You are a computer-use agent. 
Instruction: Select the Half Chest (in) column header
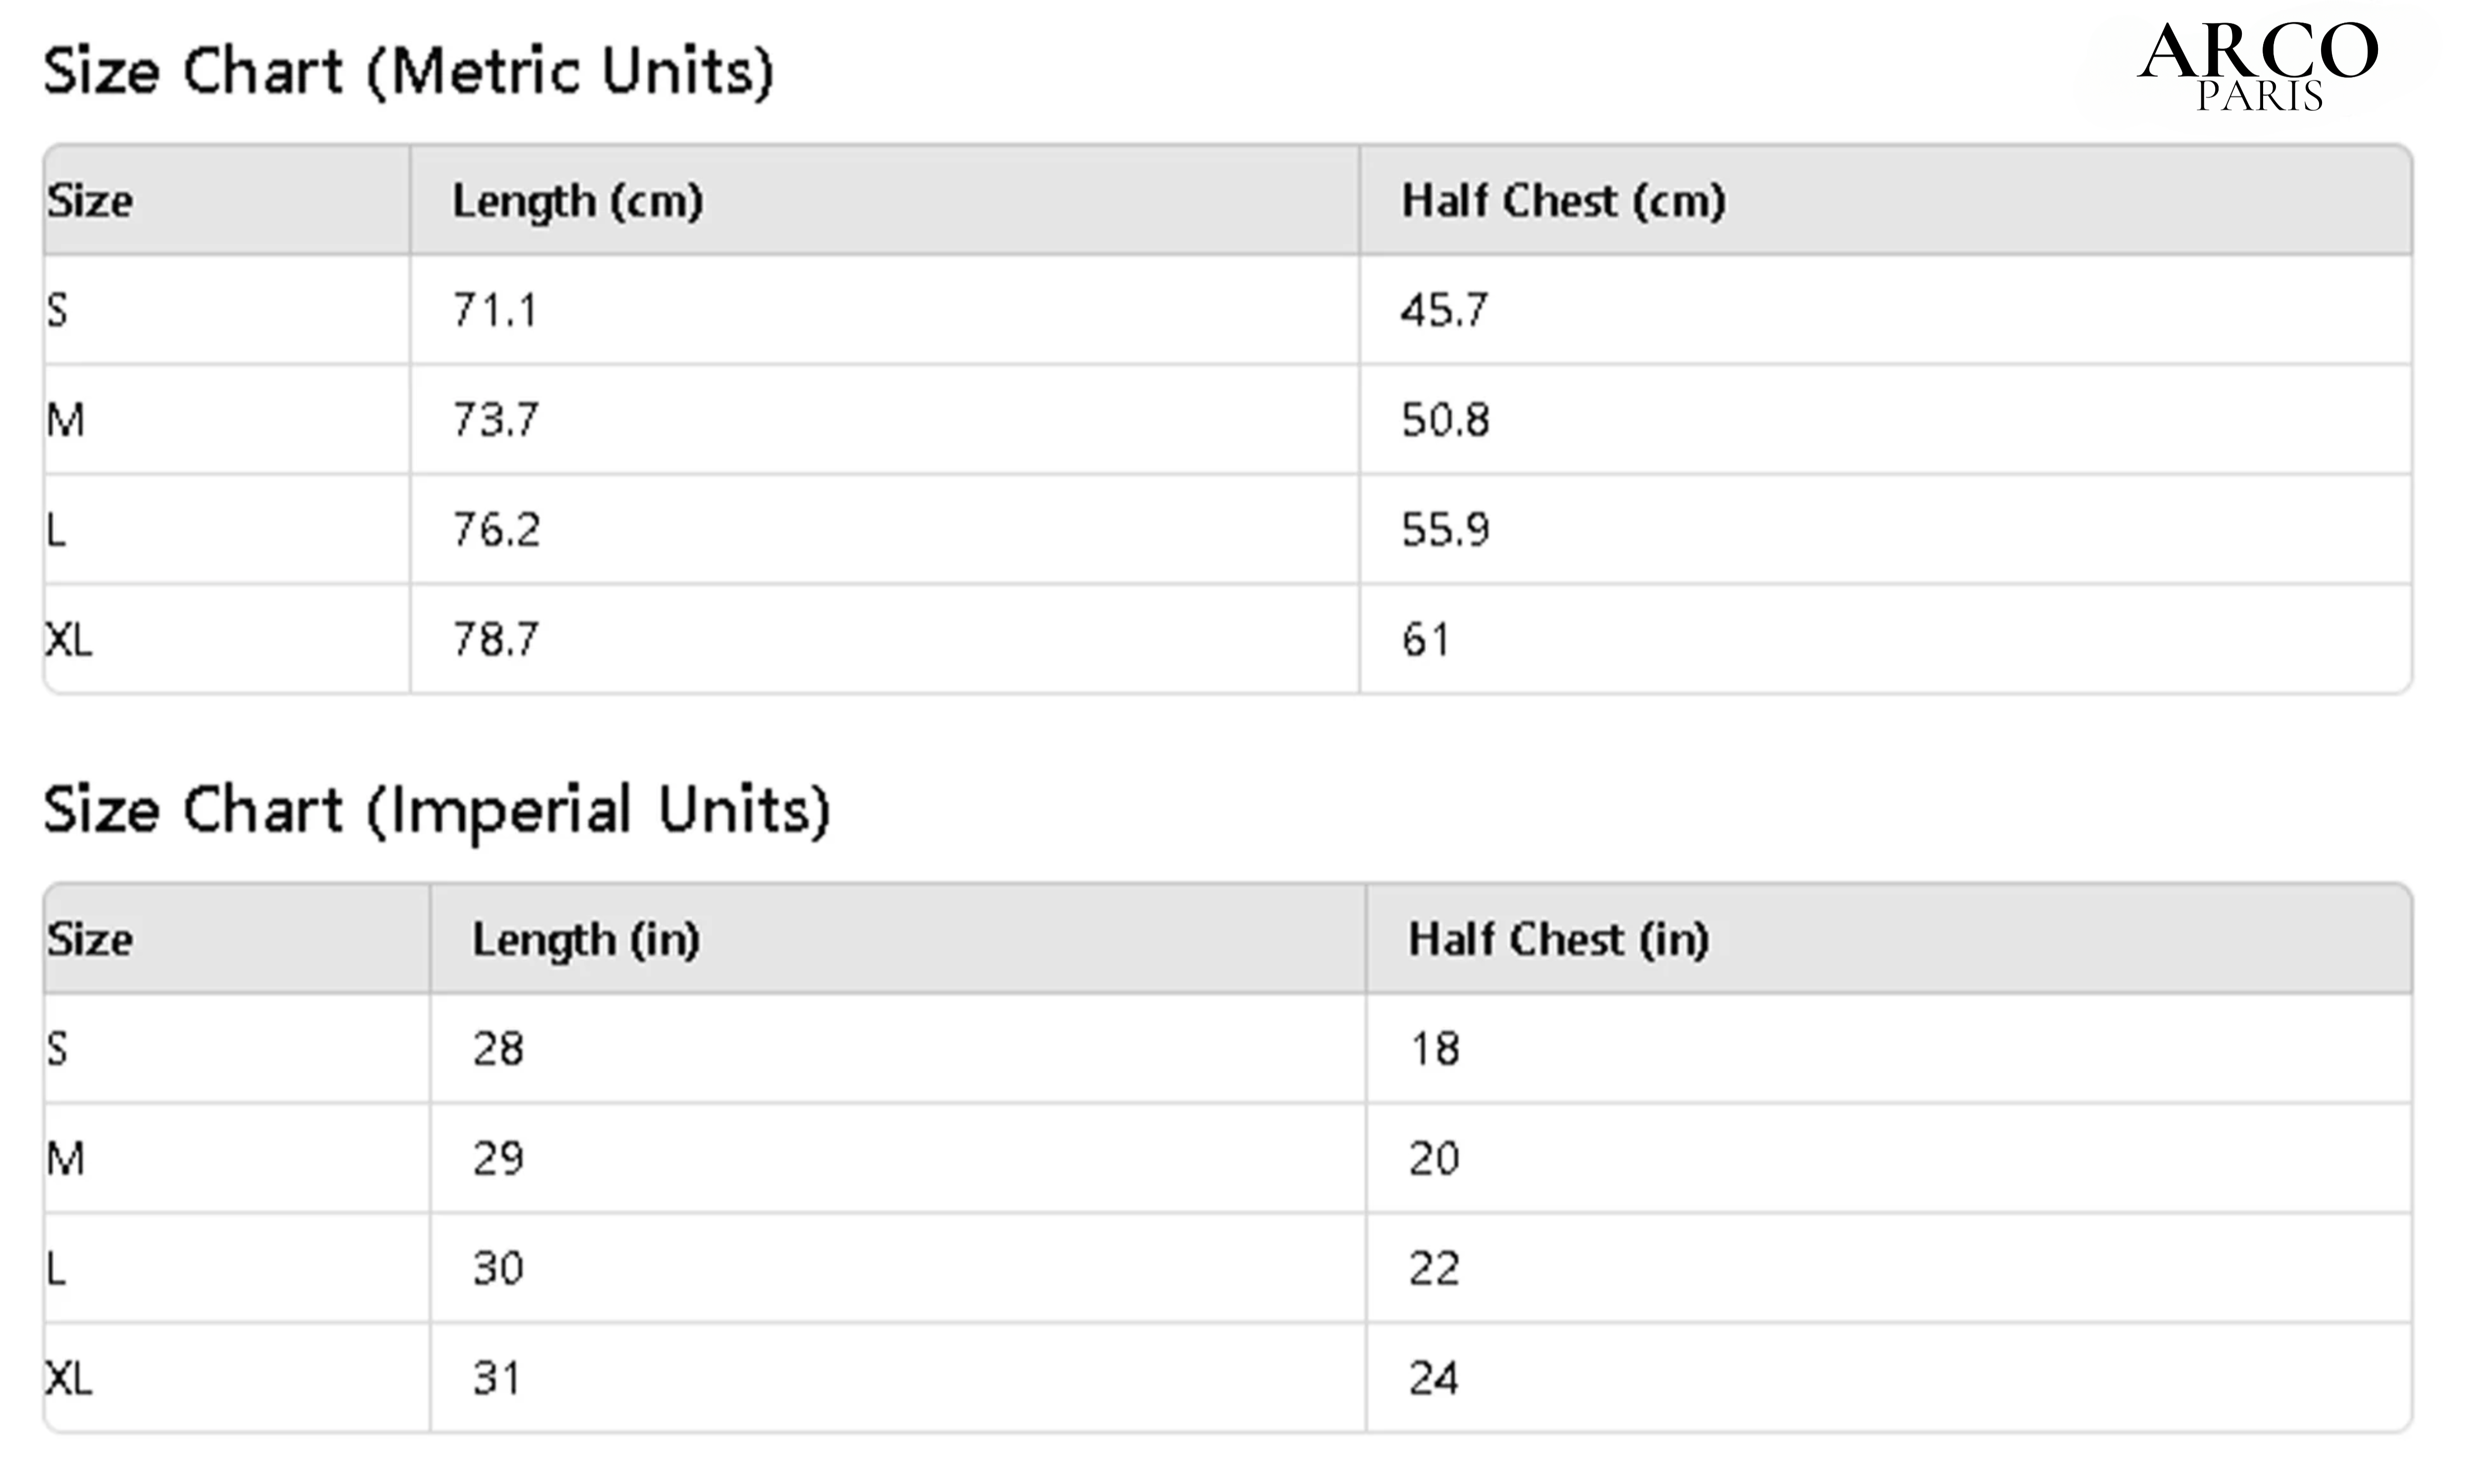click(x=1558, y=940)
